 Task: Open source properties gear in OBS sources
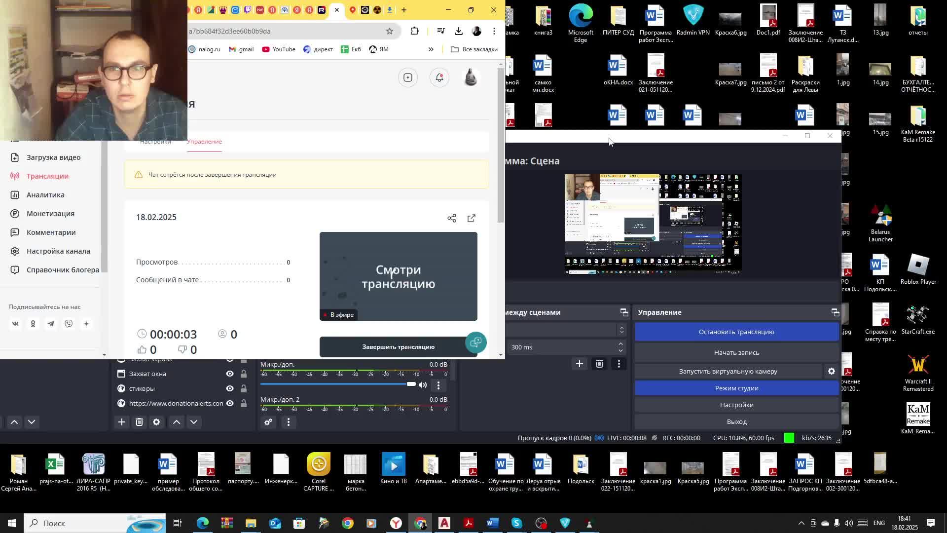pos(156,422)
